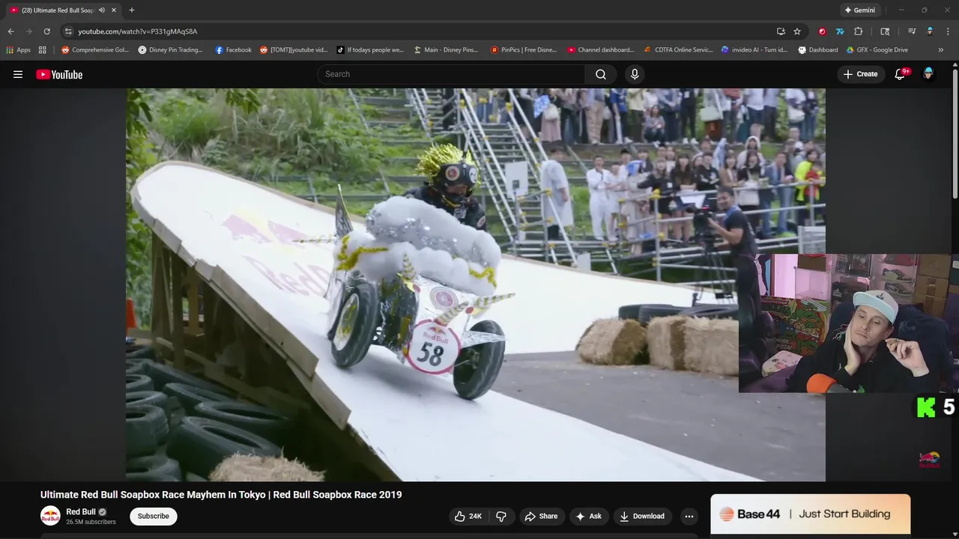Go forward in browser history
Viewport: 959px width, 539px height.
pyautogui.click(x=29, y=31)
